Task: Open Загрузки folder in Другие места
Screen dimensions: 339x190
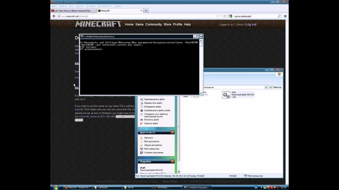Action: 146,138
